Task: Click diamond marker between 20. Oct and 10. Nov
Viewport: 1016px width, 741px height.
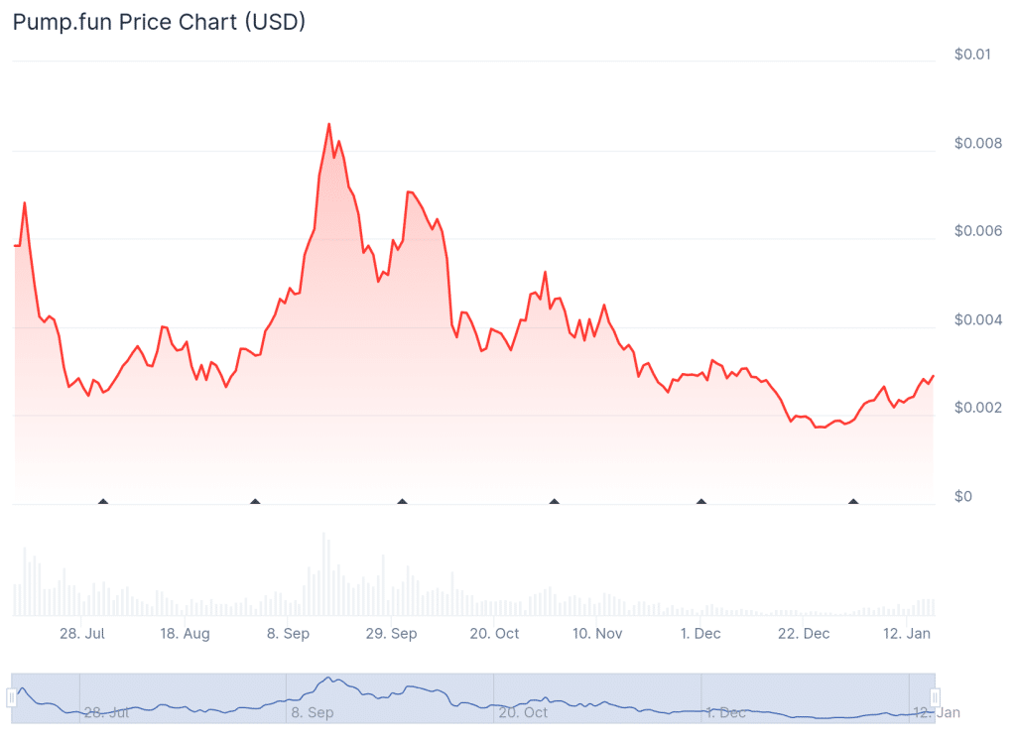Action: [555, 502]
